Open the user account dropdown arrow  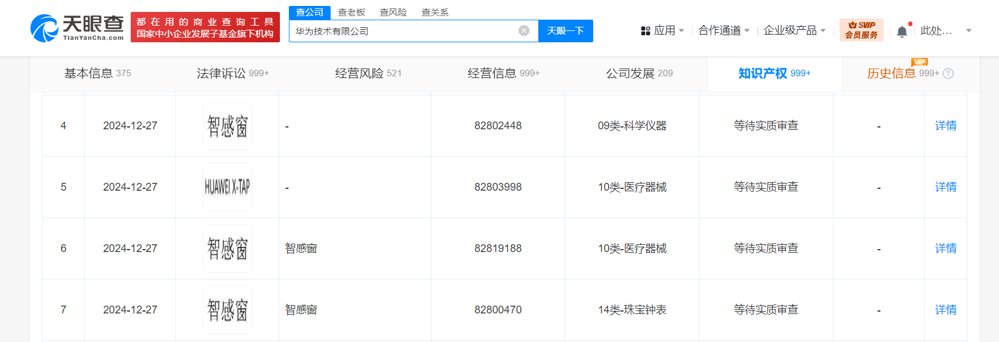pos(969,30)
